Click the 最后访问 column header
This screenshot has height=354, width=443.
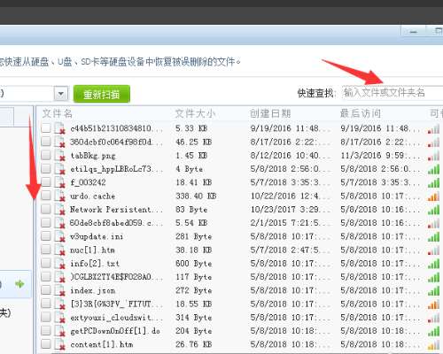tap(361, 113)
